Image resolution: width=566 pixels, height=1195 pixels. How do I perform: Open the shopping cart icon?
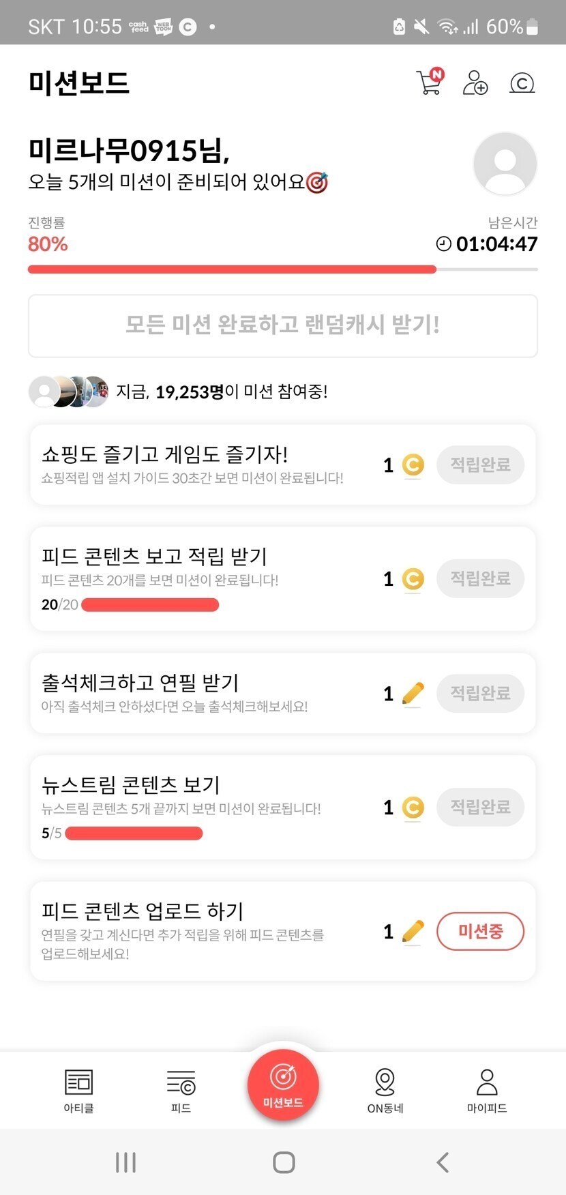click(430, 83)
